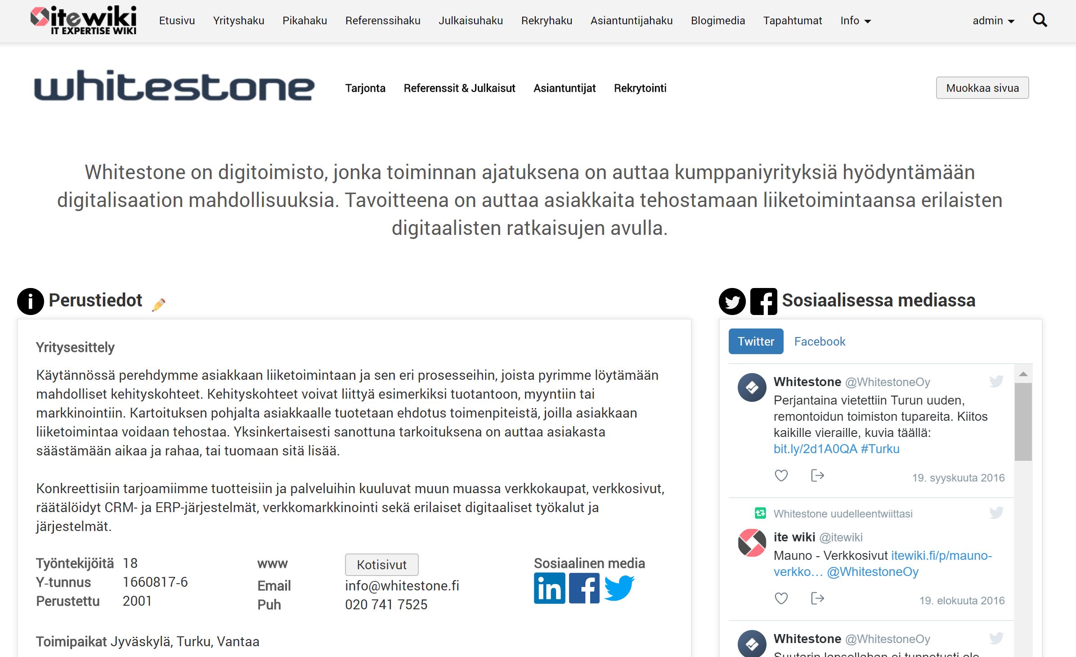Like the Turku tupareita tweet
This screenshot has height=657, width=1076.
(x=781, y=476)
